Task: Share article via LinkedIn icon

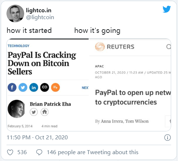Action: point(34,87)
